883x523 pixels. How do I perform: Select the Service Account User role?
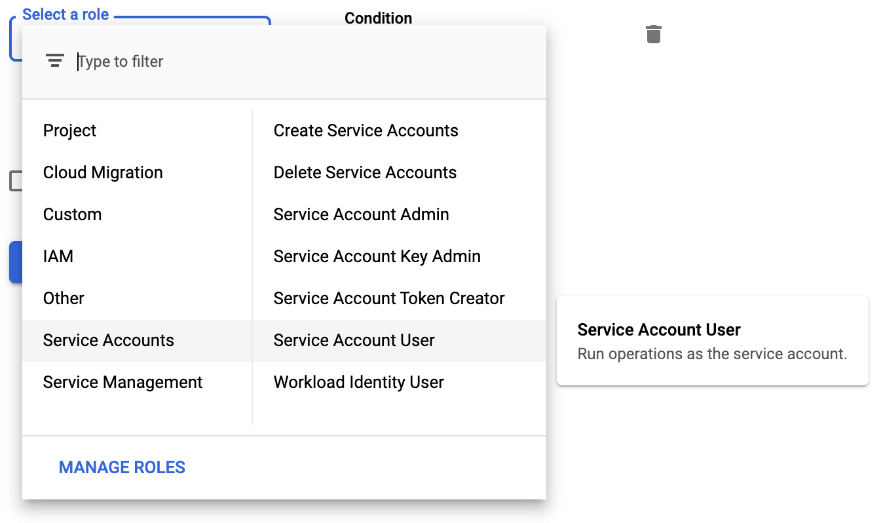tap(354, 340)
